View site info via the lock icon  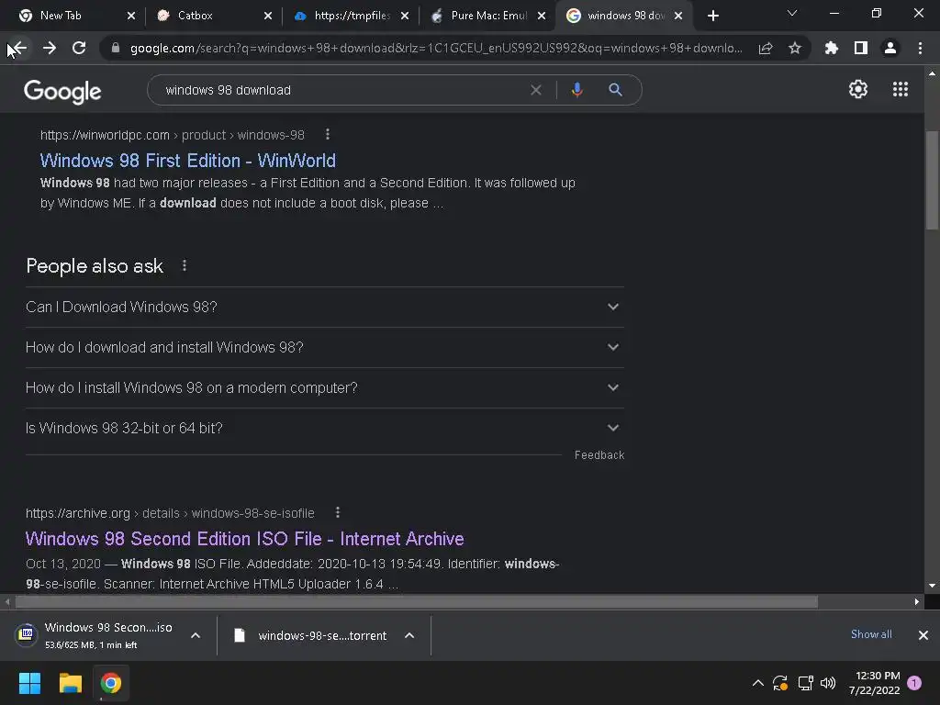(116, 48)
